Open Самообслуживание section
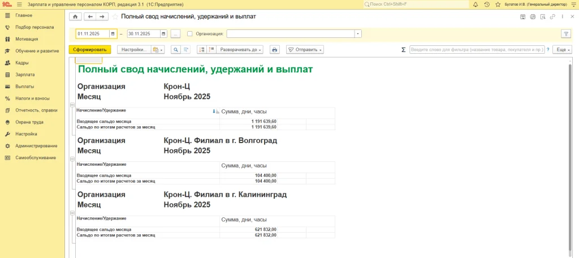The width and height of the screenshot is (579, 258). pyautogui.click(x=36, y=157)
